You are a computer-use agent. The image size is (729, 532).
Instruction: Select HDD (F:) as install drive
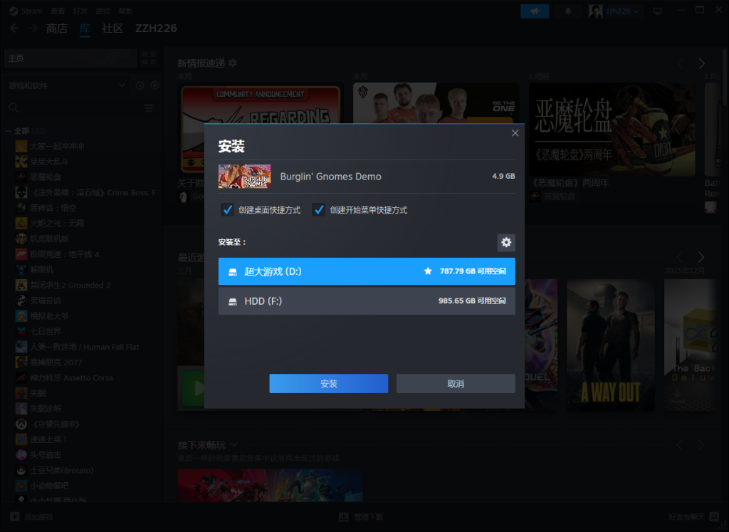pos(366,301)
